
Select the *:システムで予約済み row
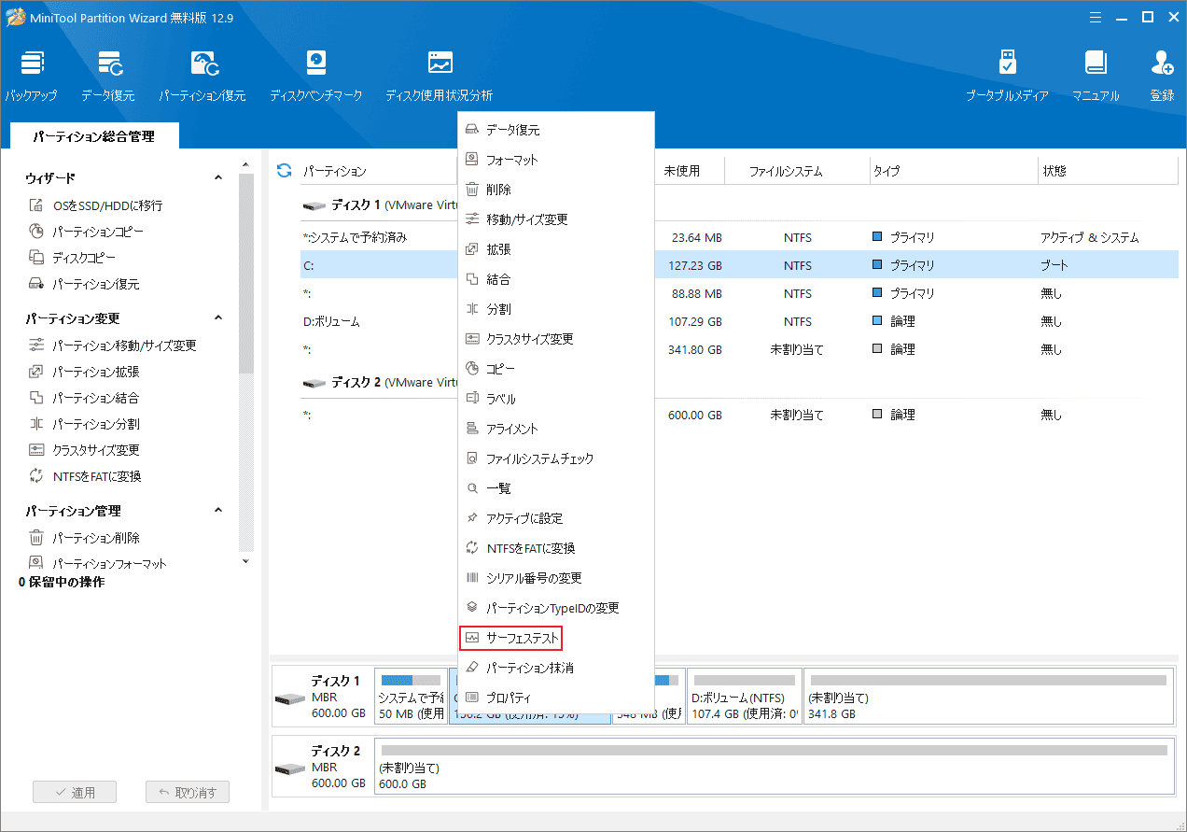(x=739, y=237)
